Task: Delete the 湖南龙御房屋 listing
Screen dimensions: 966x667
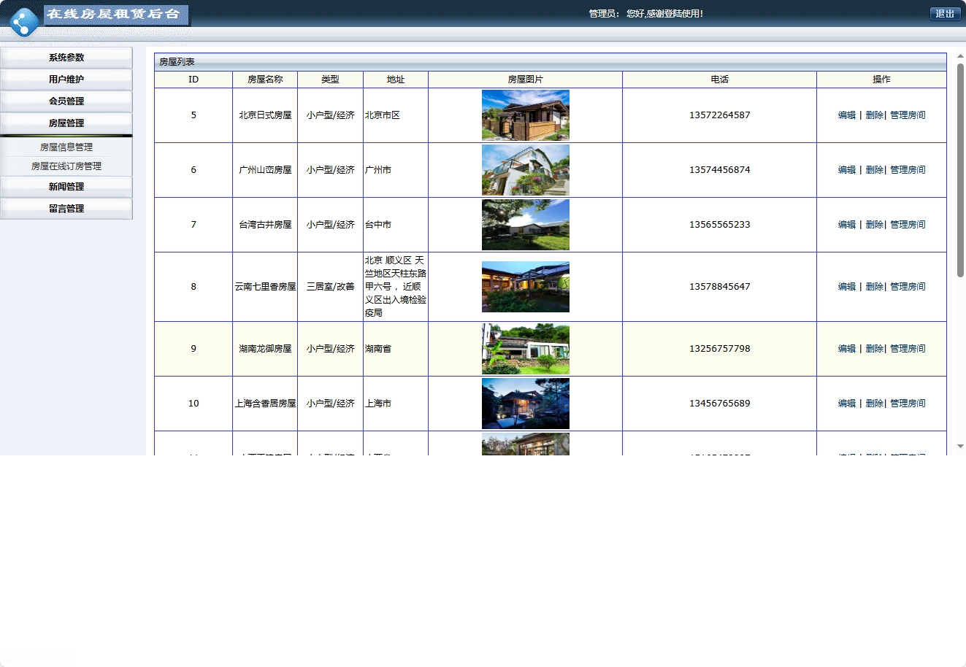Action: point(874,348)
